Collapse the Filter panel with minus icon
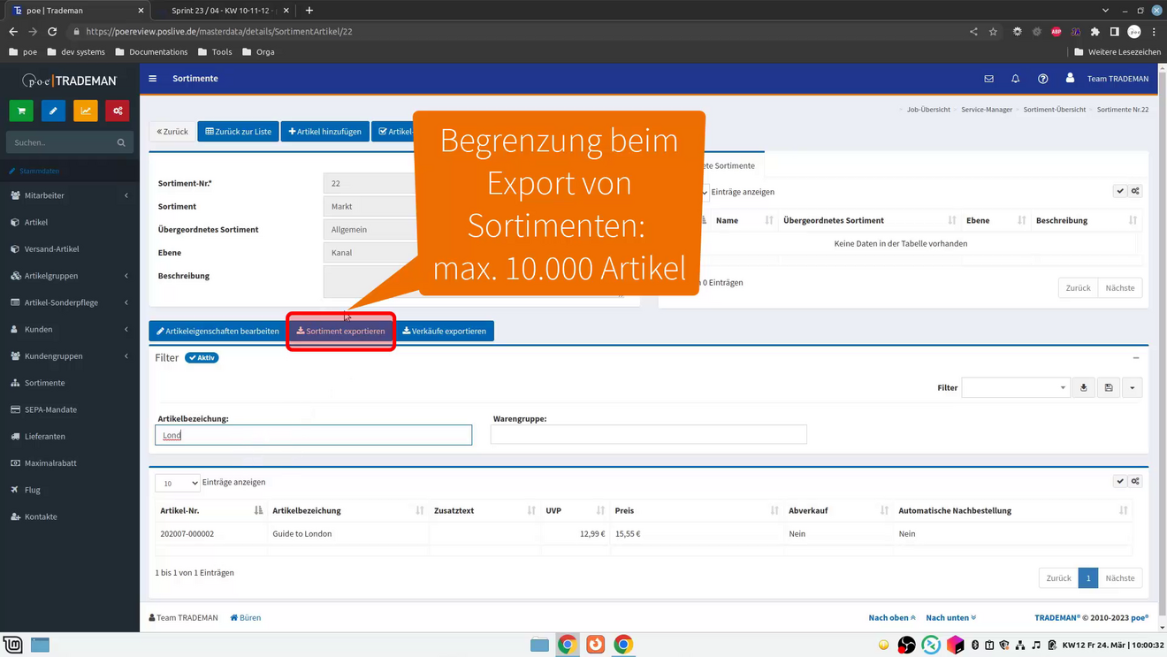This screenshot has width=1167, height=657. coord(1136,358)
